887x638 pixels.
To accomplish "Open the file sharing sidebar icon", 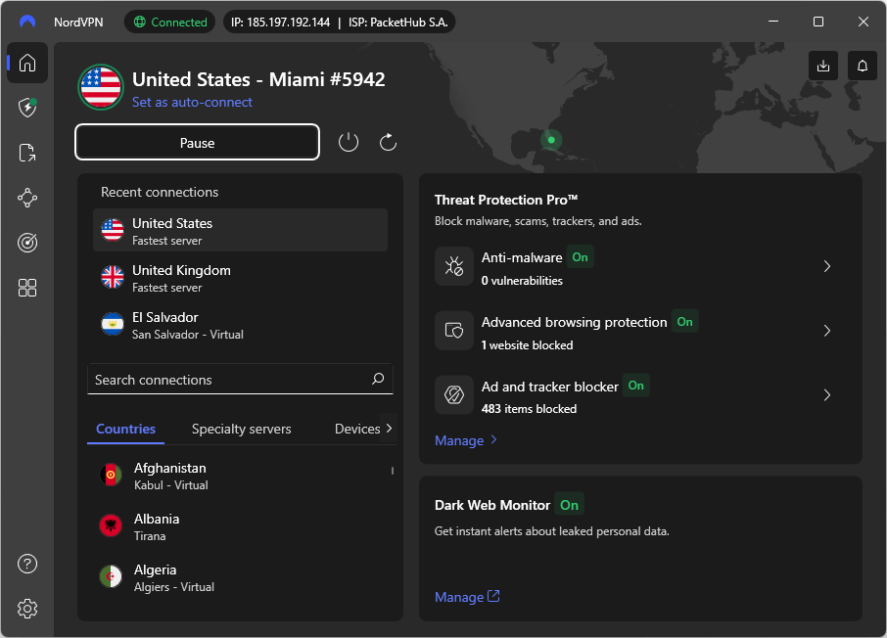I will 27,153.
